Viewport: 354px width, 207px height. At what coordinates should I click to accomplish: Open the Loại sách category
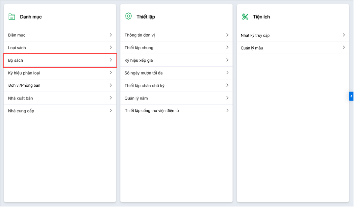[x=17, y=48]
